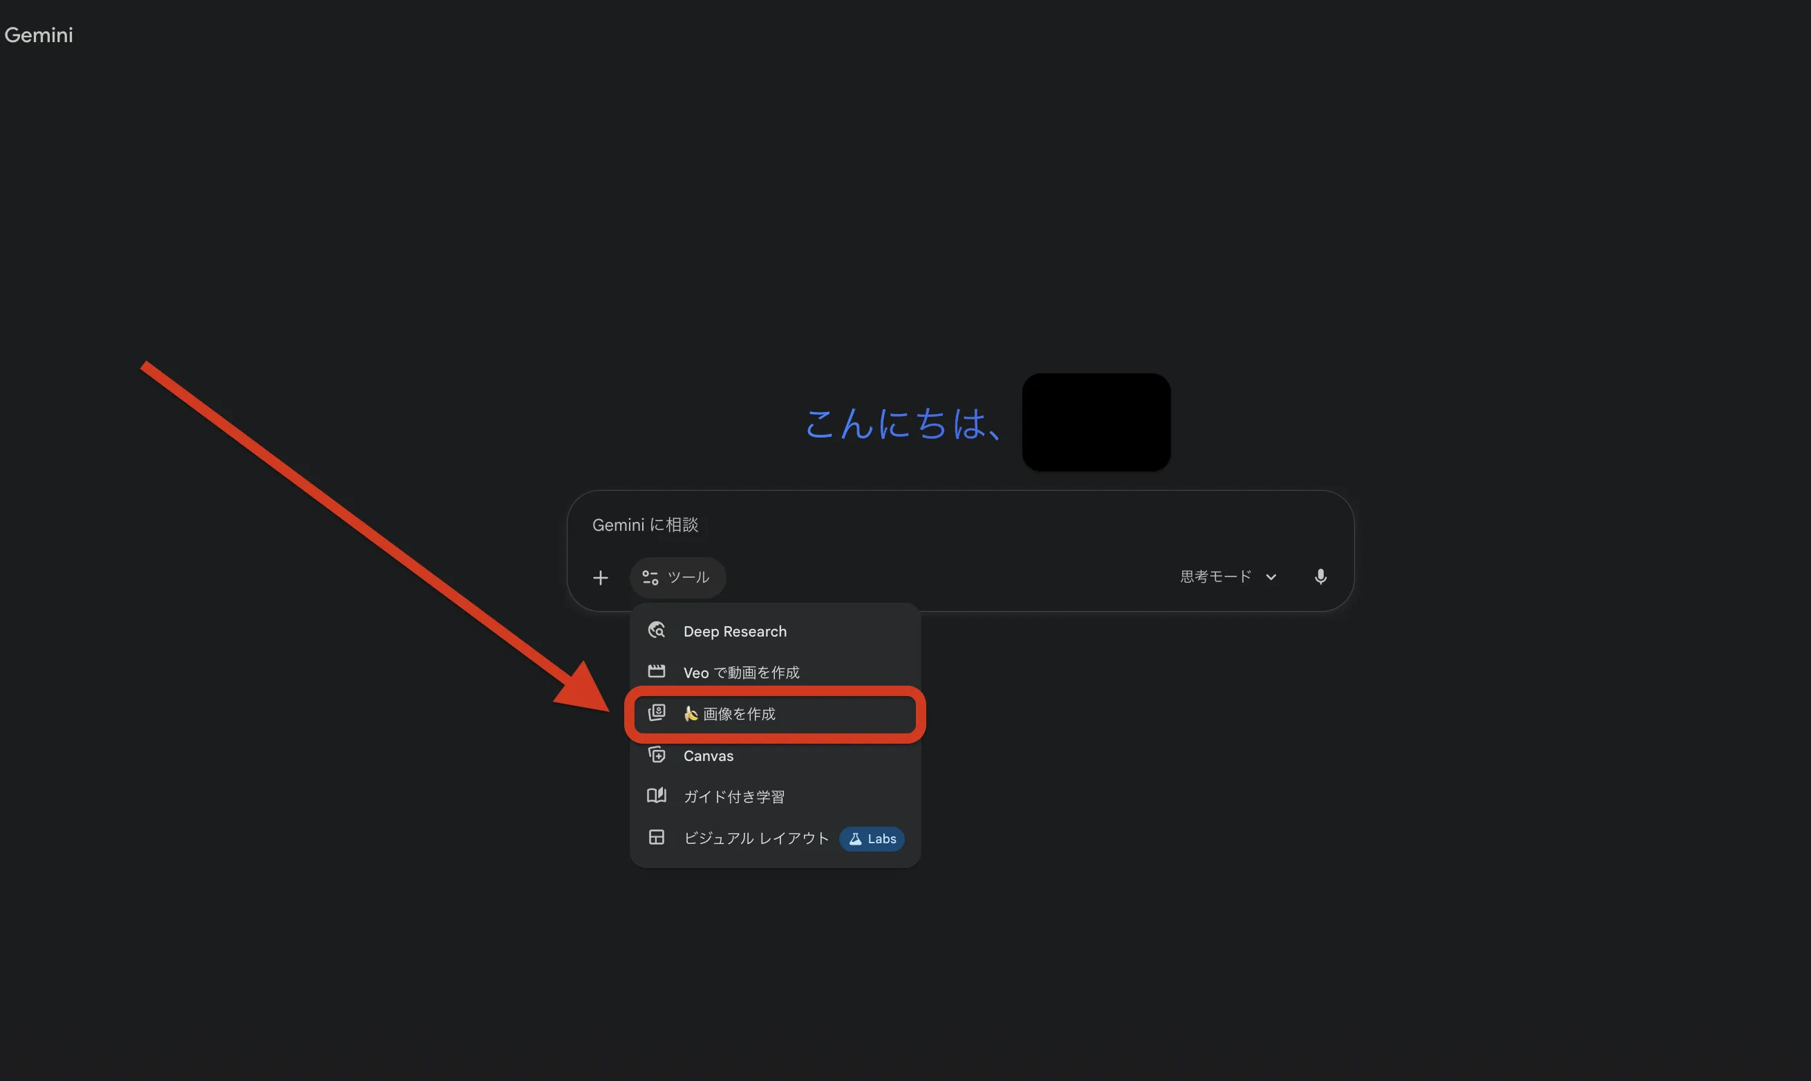Select 画像を作成 menu entry

click(x=775, y=714)
